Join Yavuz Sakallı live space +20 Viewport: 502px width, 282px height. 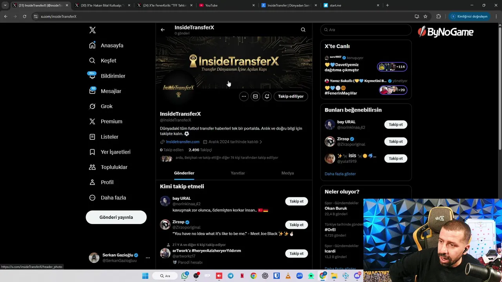(x=393, y=90)
